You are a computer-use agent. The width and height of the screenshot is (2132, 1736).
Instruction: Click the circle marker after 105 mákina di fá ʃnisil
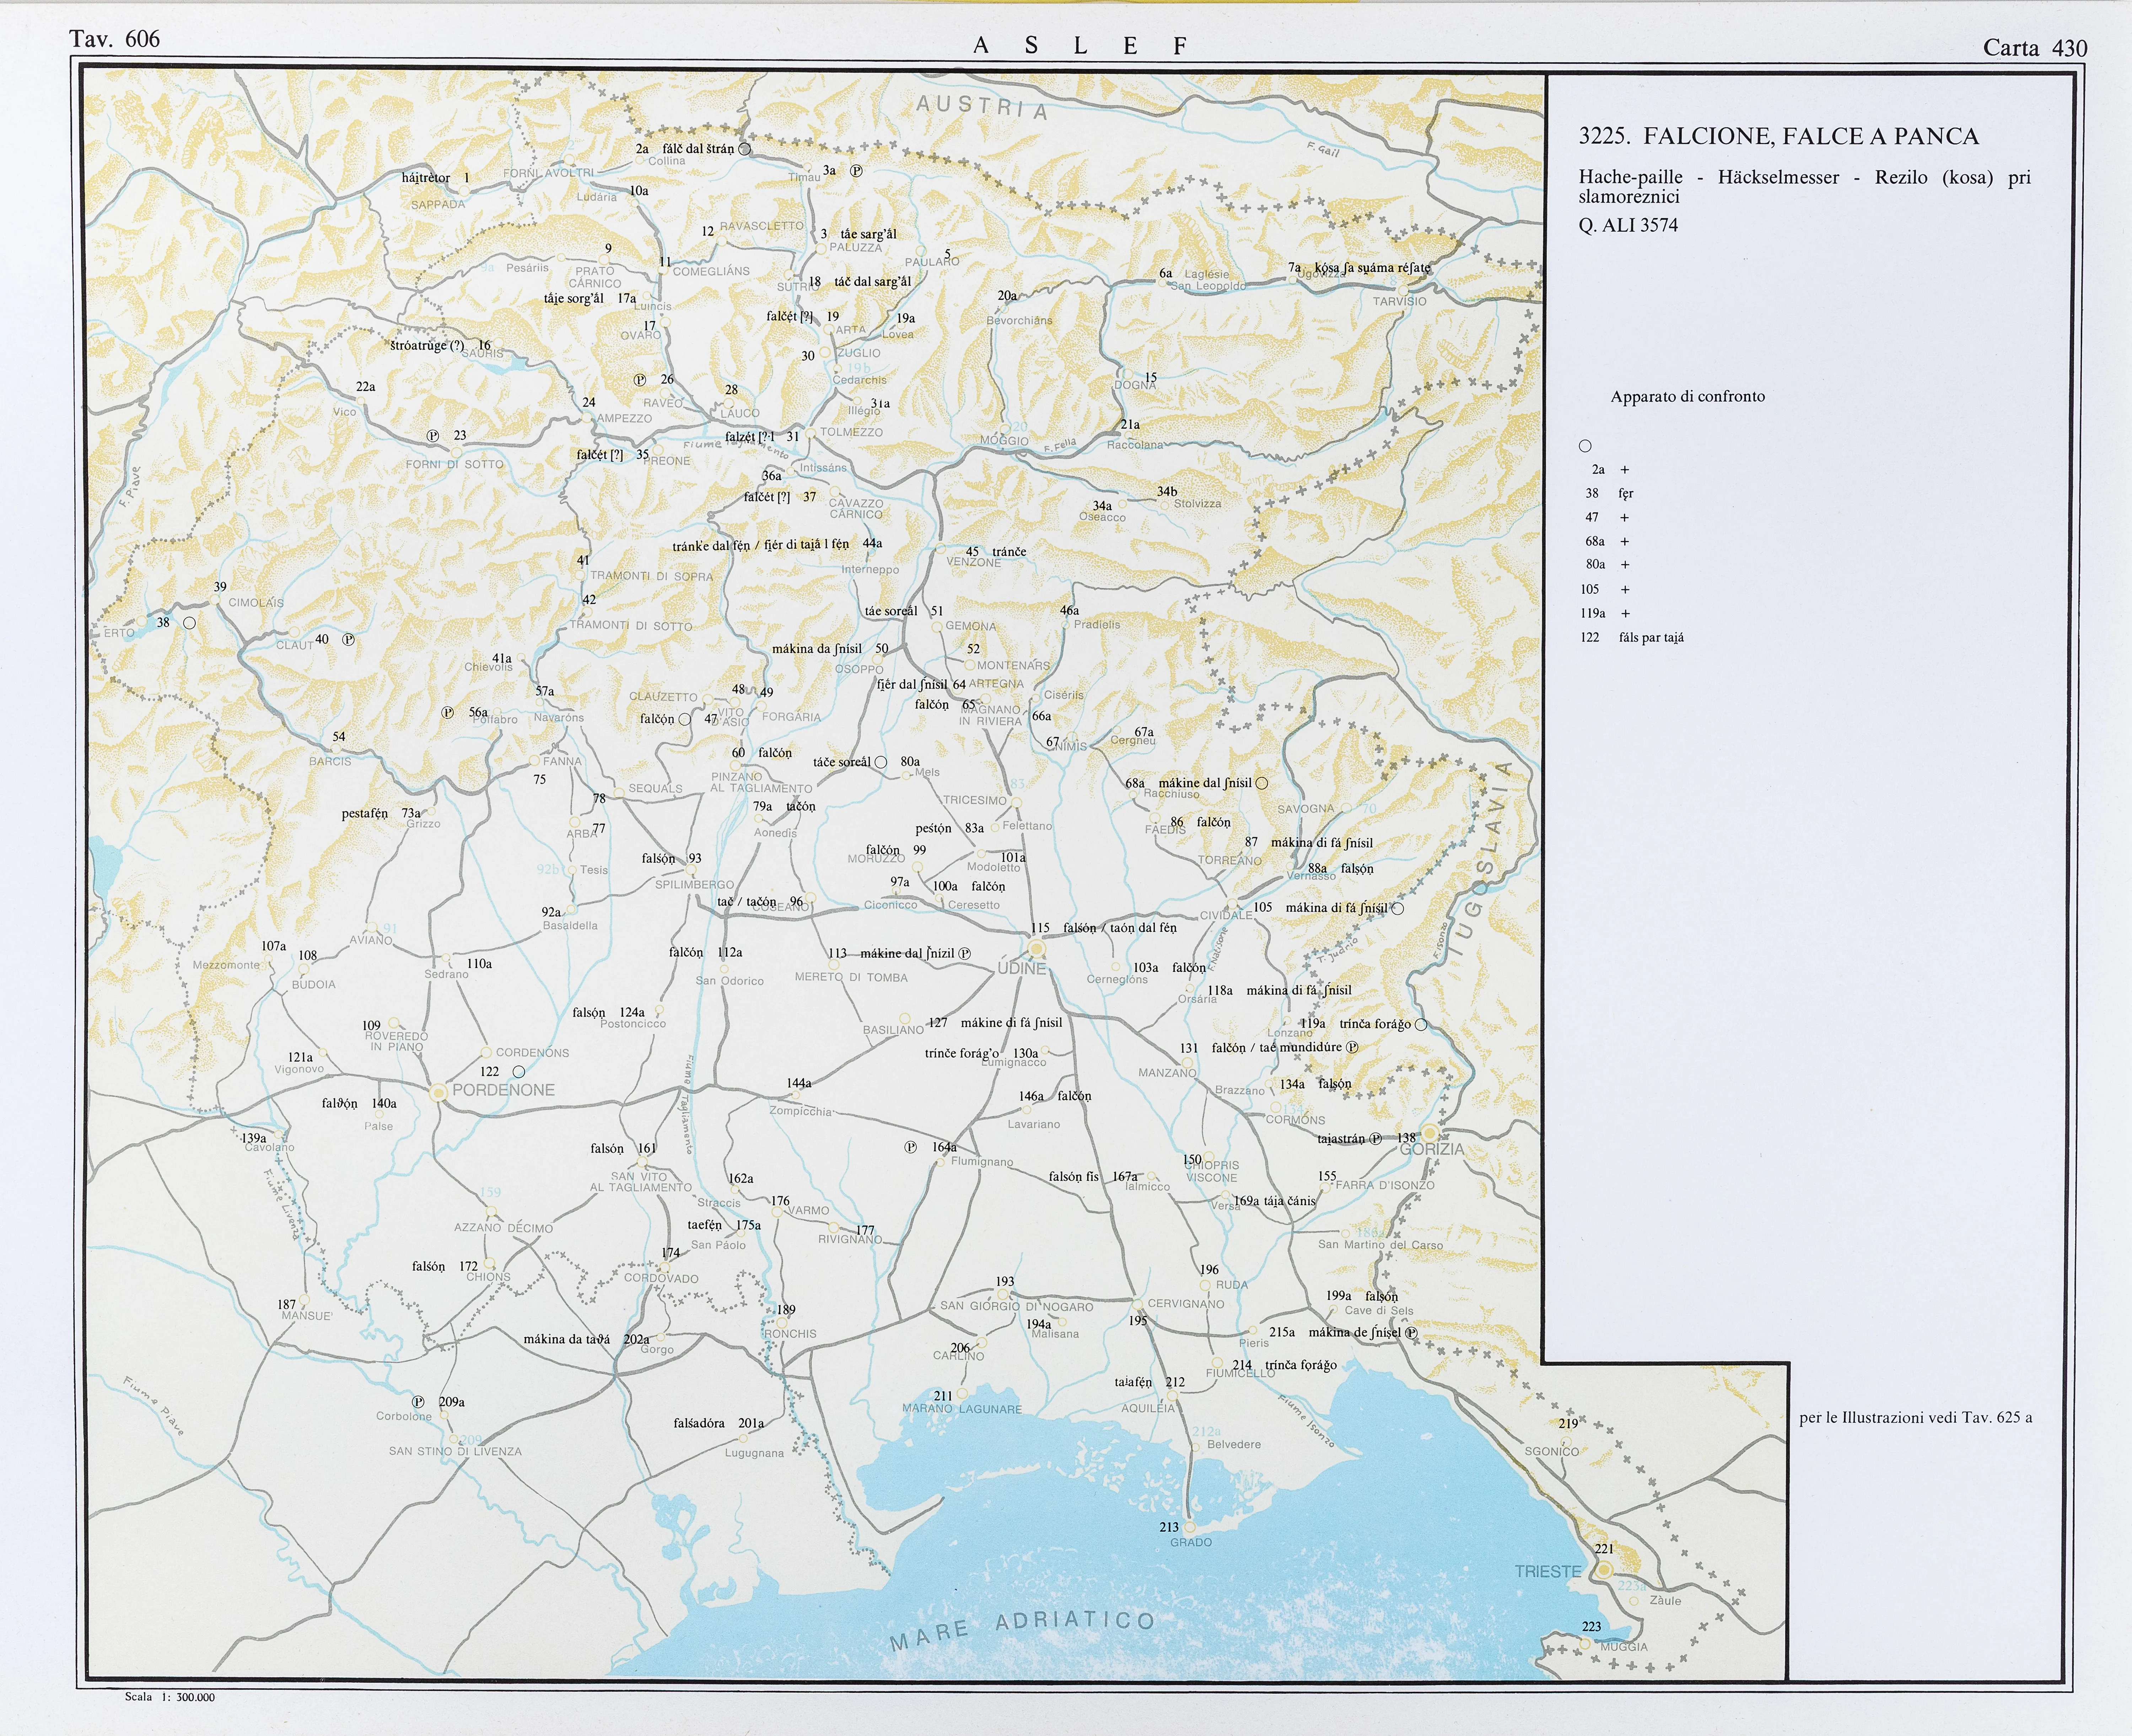tap(1397, 908)
